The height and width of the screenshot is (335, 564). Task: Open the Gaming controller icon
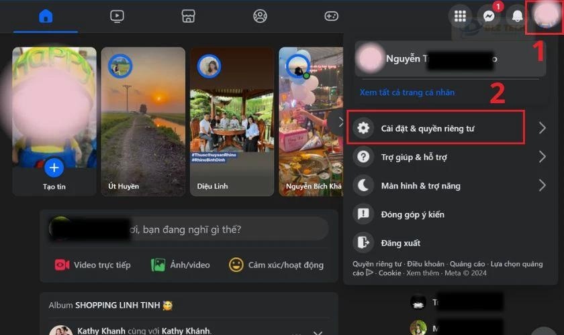point(331,16)
